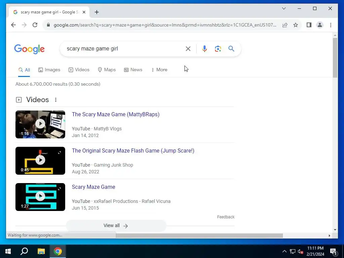This screenshot has width=344, height=258.
Task: Show hidden system tray icons
Action: tap(284, 251)
